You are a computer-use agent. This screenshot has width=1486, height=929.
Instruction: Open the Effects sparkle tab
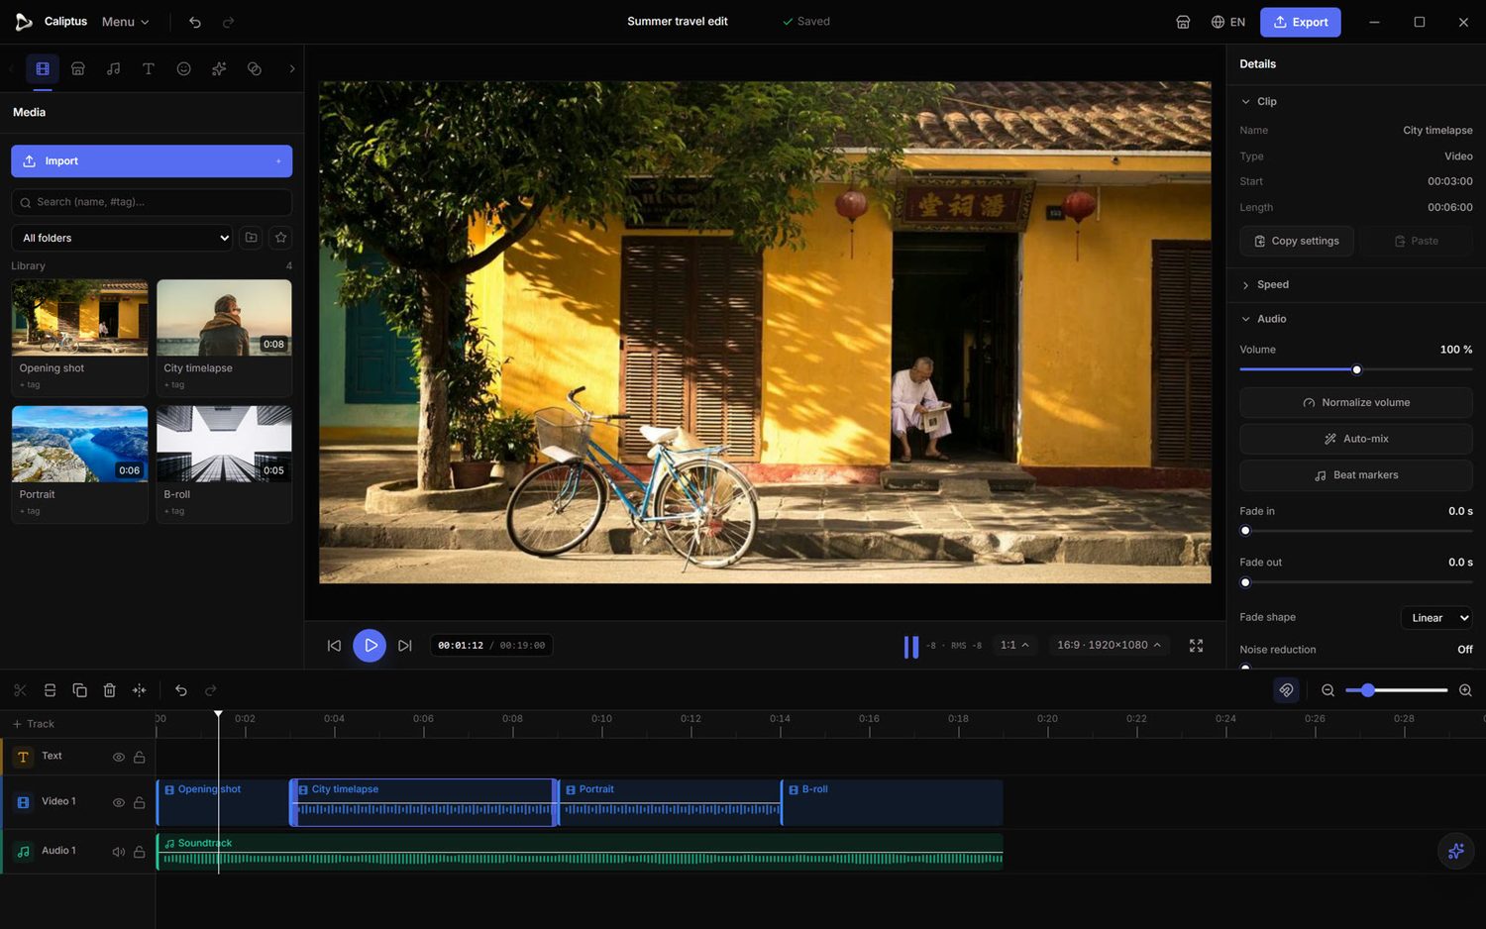pos(219,68)
